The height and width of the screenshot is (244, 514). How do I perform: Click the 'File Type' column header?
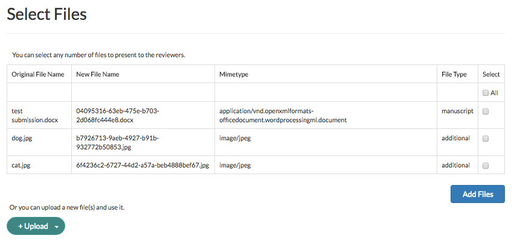click(x=454, y=74)
